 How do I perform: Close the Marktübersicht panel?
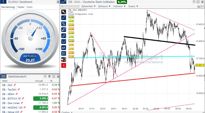[x=58, y=76]
